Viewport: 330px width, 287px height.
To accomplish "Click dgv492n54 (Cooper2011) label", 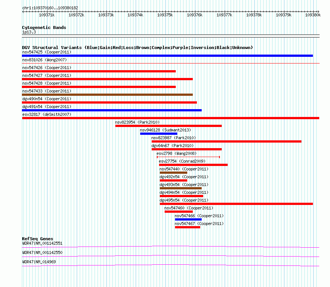I will coord(184,177).
